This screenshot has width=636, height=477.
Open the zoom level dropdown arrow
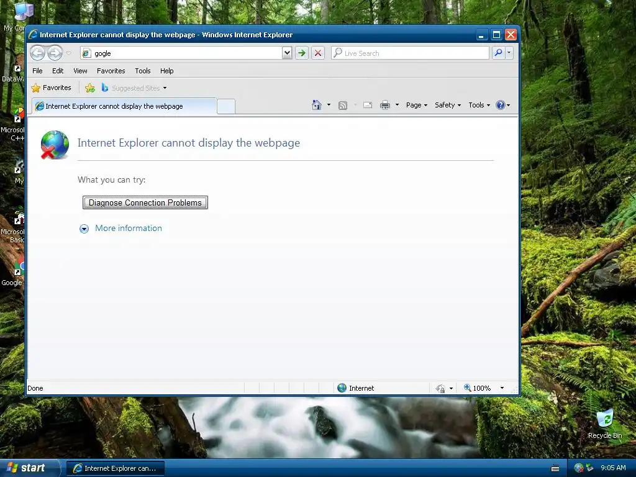[502, 388]
